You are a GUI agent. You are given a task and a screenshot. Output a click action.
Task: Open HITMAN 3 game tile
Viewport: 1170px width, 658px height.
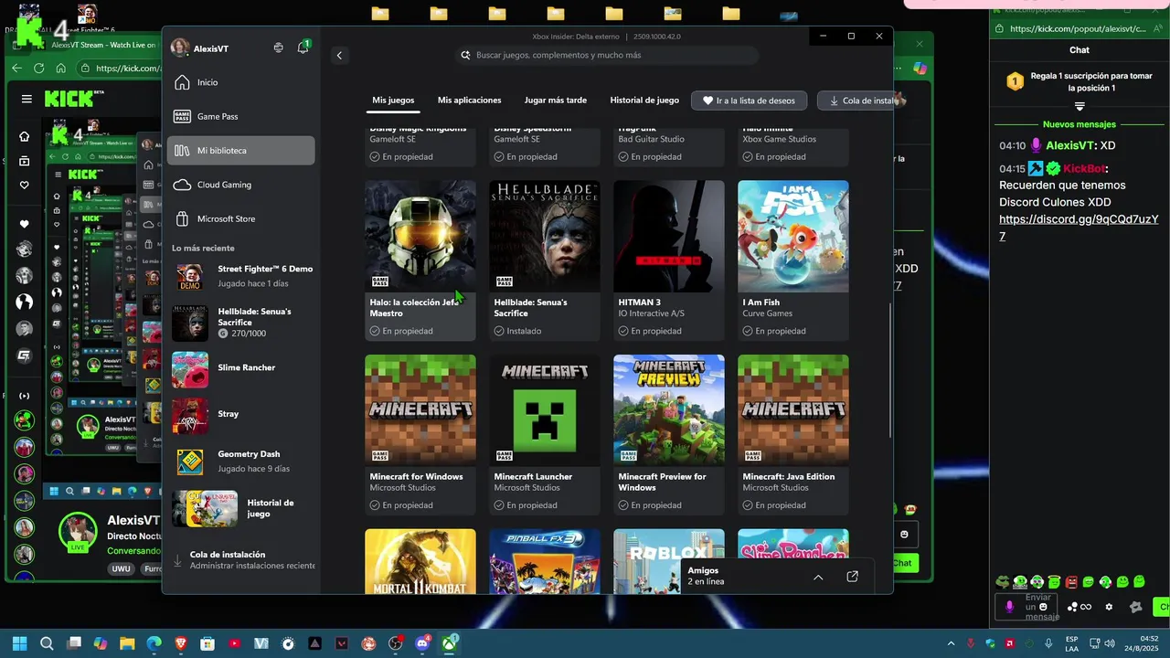tap(669, 260)
